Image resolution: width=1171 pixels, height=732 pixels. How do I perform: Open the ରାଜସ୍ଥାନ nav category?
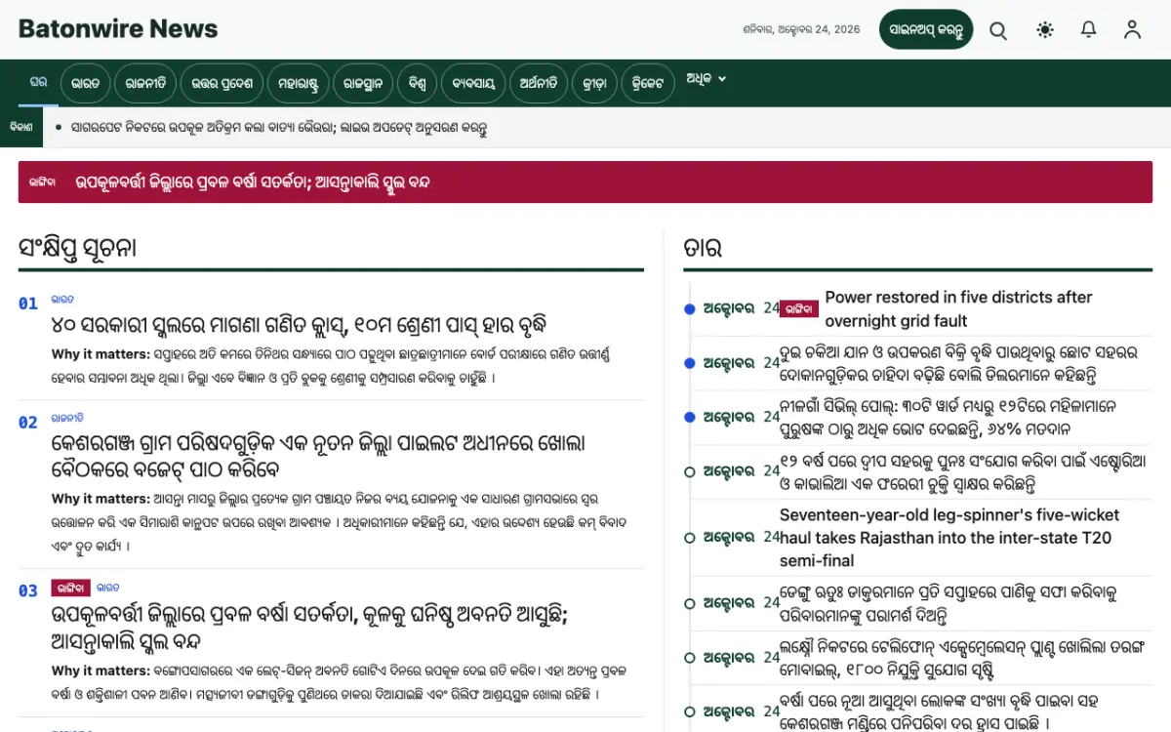[x=363, y=83]
